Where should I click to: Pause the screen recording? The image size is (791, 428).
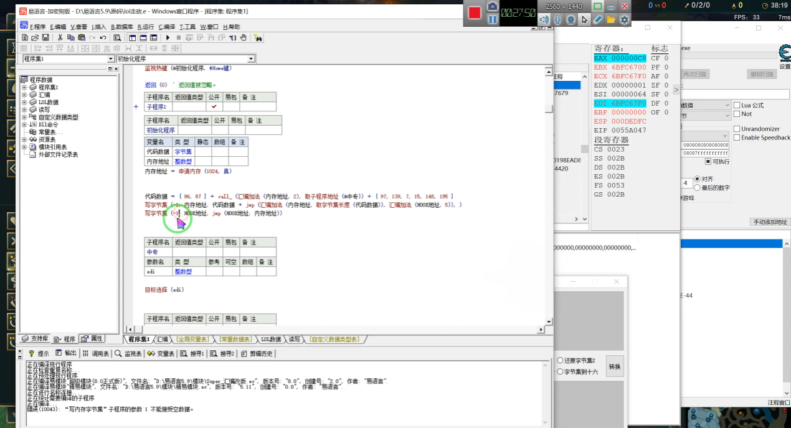[x=493, y=19]
